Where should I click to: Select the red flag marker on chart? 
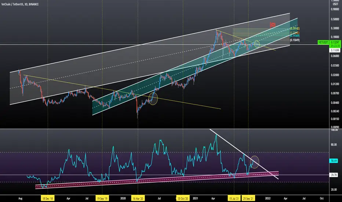click(272, 25)
